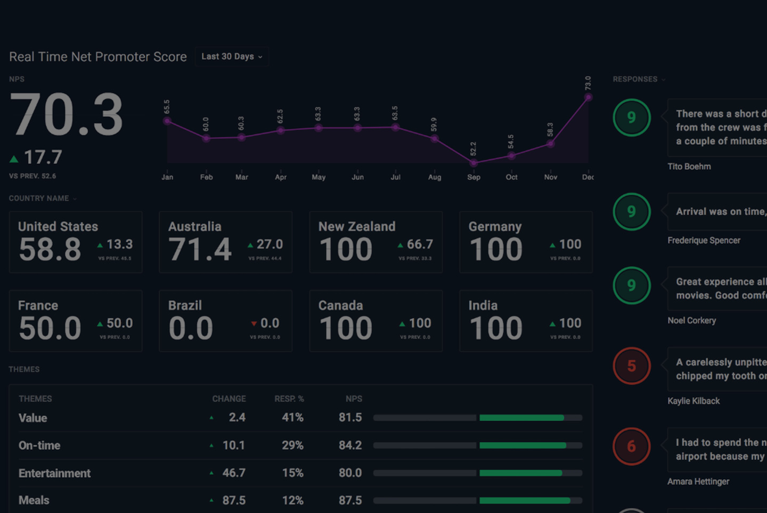Click Kaylie Kilback's score 5 badge
The image size is (767, 513).
click(x=632, y=366)
